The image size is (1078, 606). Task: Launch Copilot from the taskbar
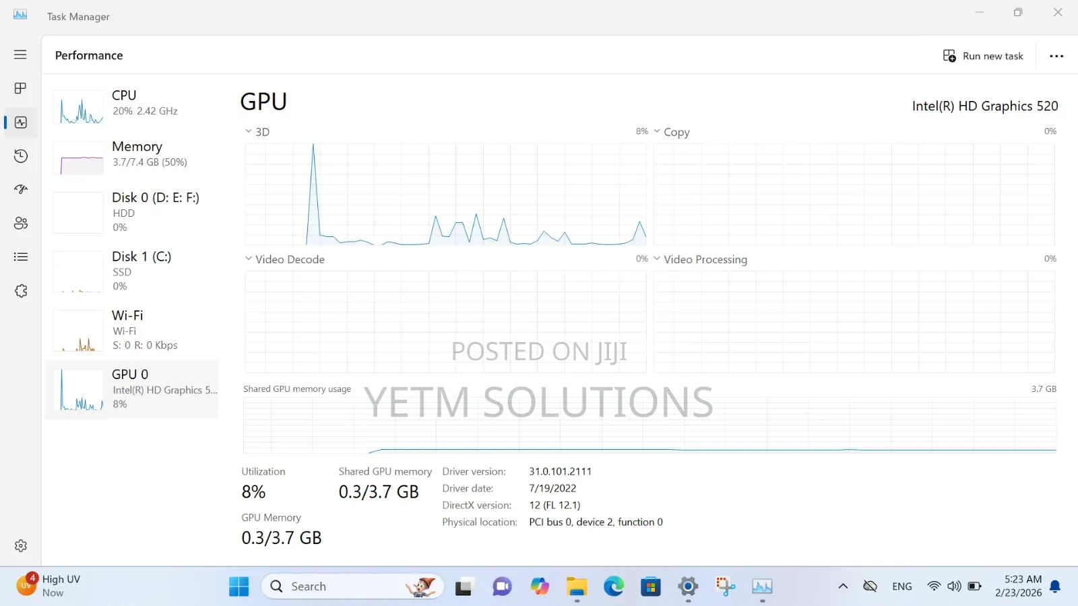[x=539, y=586]
